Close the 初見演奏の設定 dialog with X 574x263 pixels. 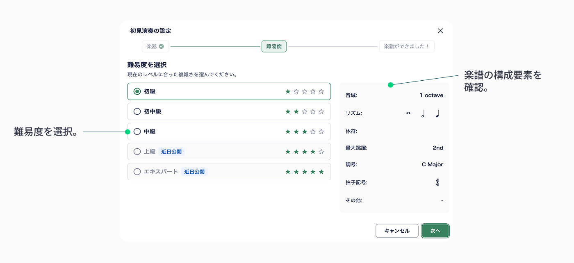pyautogui.click(x=440, y=31)
